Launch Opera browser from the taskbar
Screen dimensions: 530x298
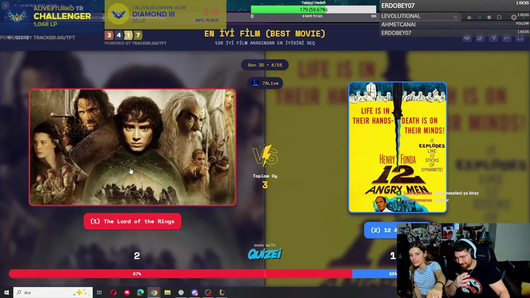[113, 293]
